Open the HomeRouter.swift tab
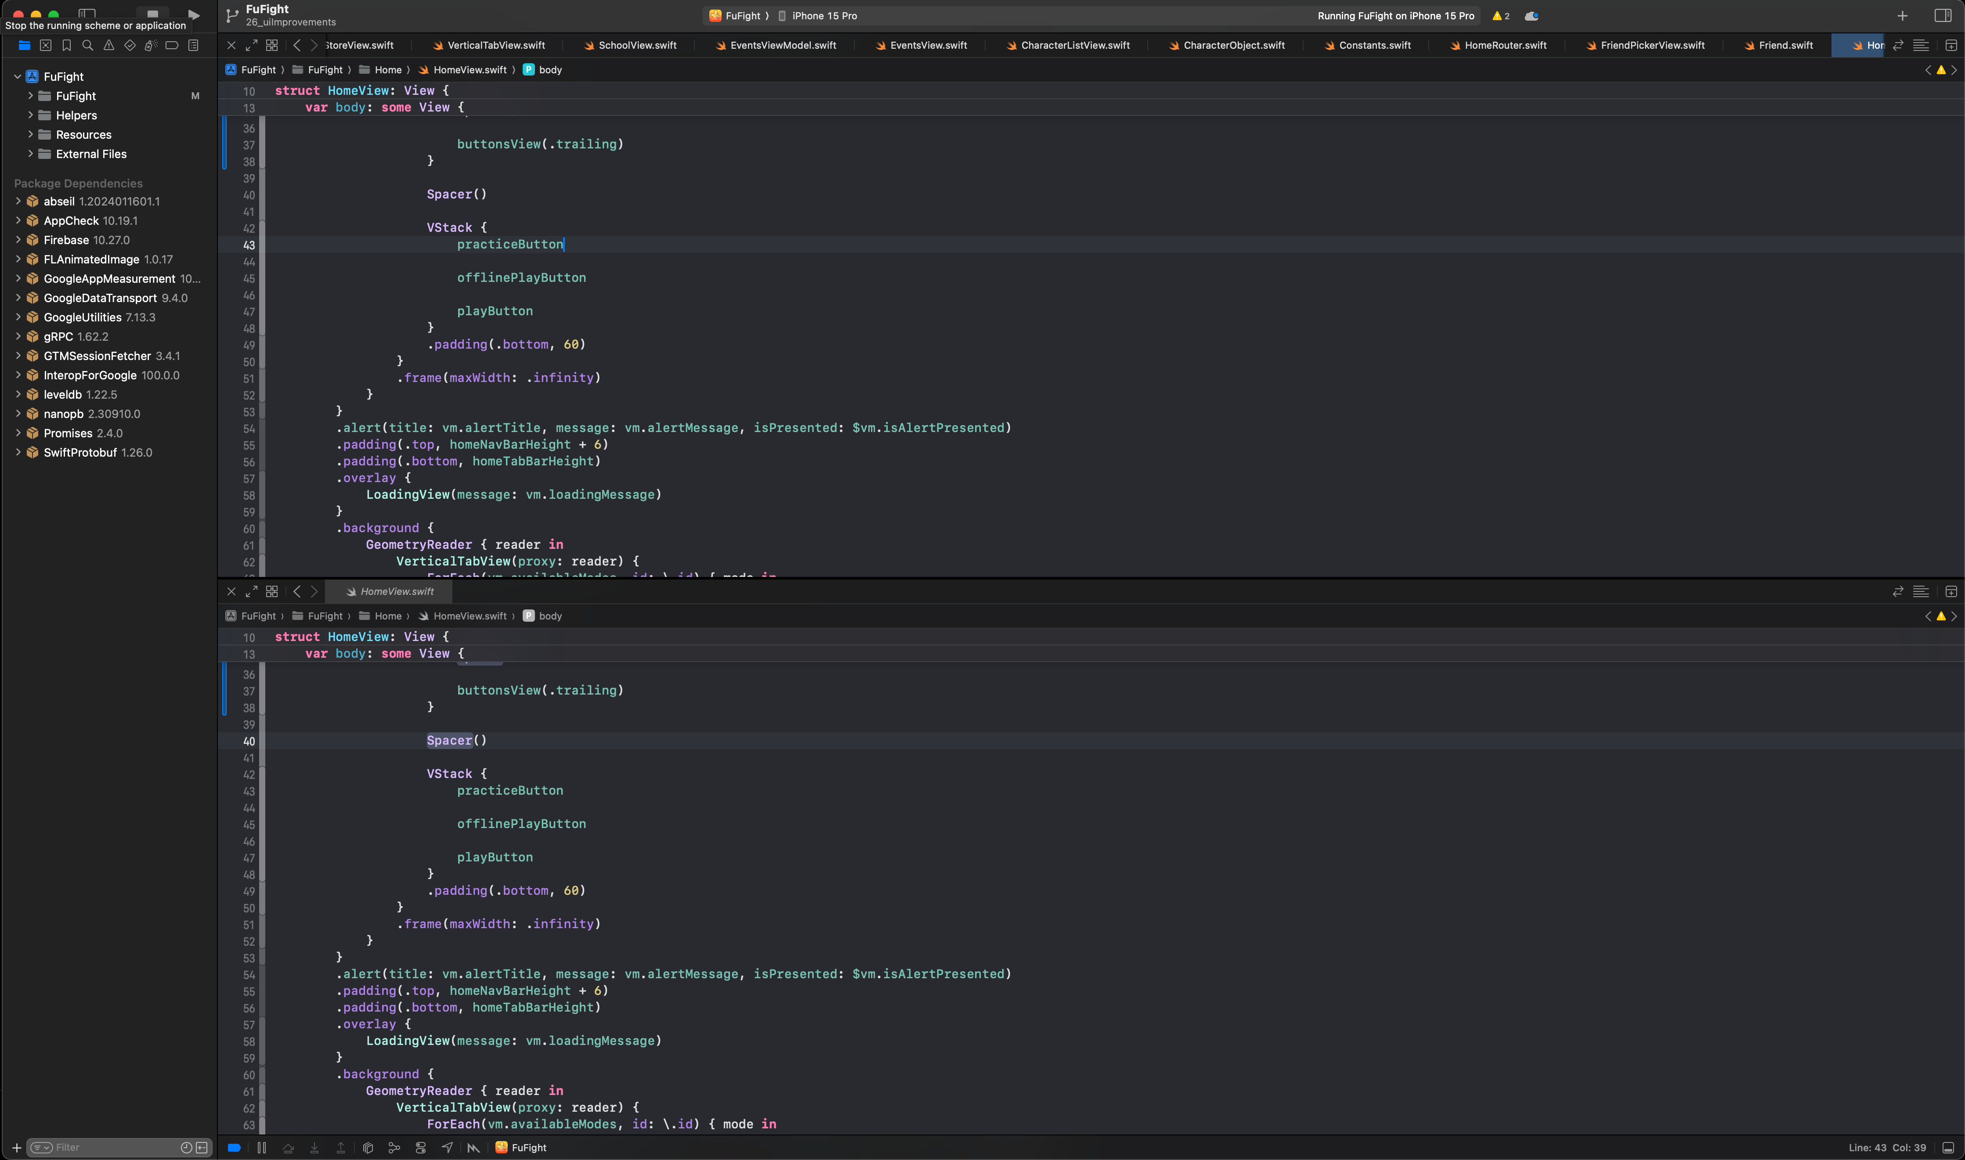Image resolution: width=1965 pixels, height=1160 pixels. [1498, 45]
